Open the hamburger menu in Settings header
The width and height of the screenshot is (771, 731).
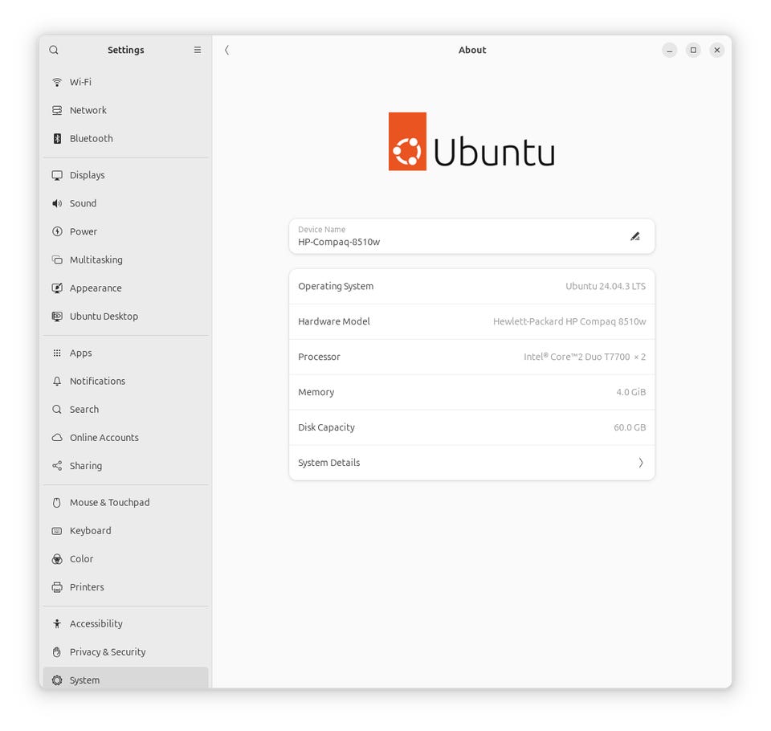[198, 50]
